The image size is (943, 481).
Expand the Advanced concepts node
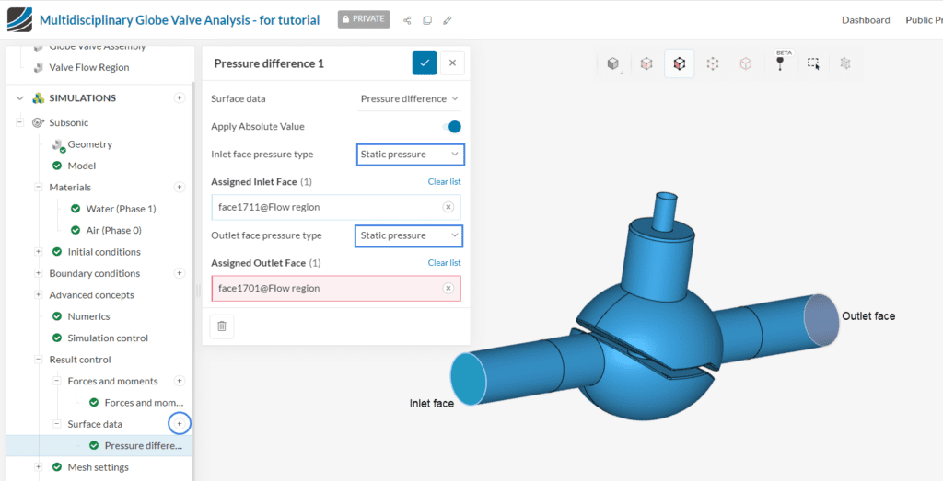39,295
